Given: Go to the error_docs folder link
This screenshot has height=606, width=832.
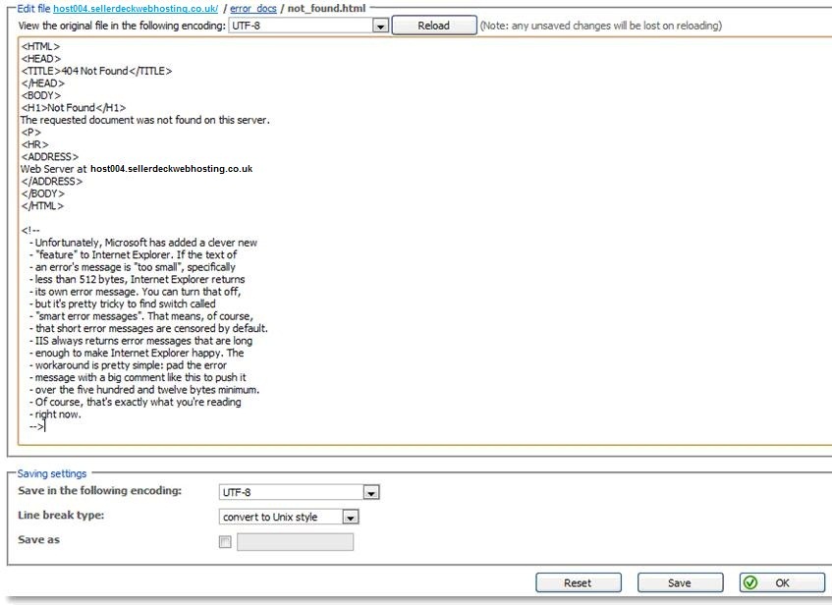Looking at the screenshot, I should point(253,8).
